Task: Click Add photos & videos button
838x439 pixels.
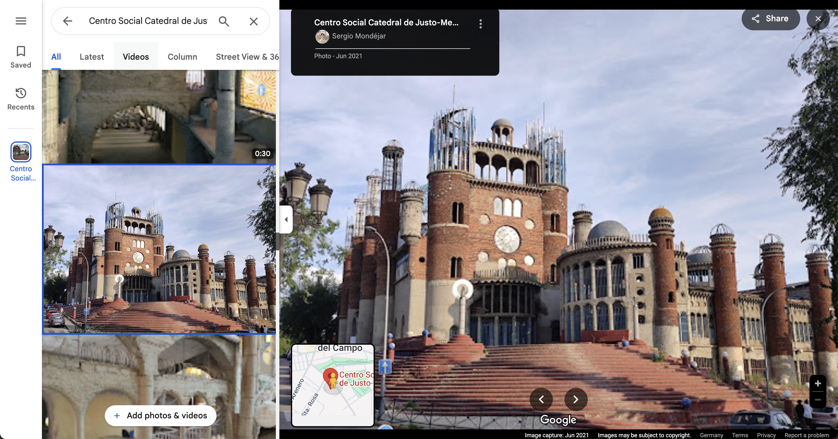Action: [160, 415]
